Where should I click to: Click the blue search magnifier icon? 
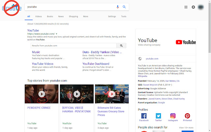pos(124,7)
